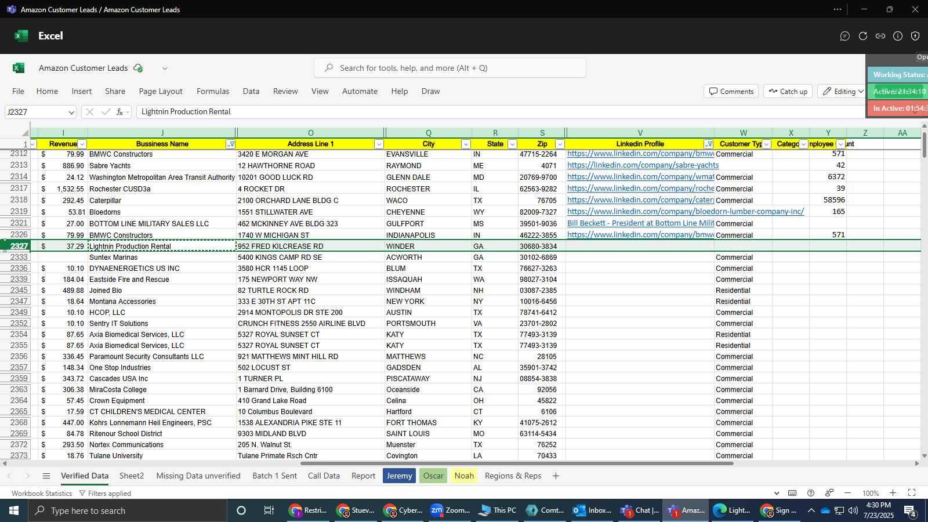Screen dimensions: 928x522
Task: Click the Catch up button
Action: (x=788, y=91)
